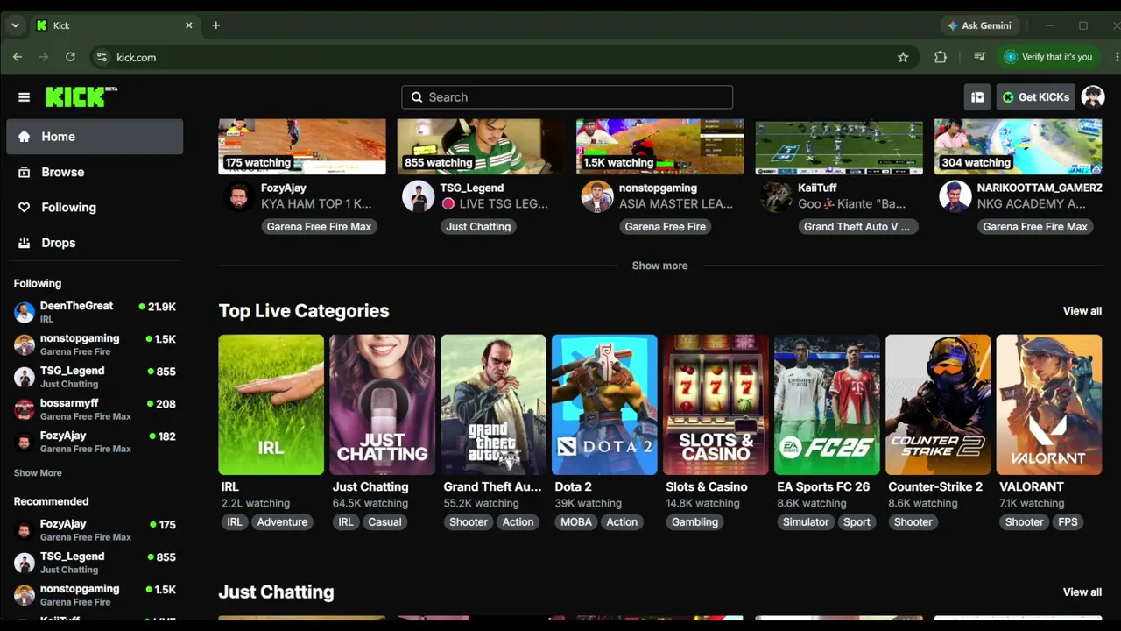Select the FPS tag under VALORANT
1121x631 pixels.
(1068, 522)
